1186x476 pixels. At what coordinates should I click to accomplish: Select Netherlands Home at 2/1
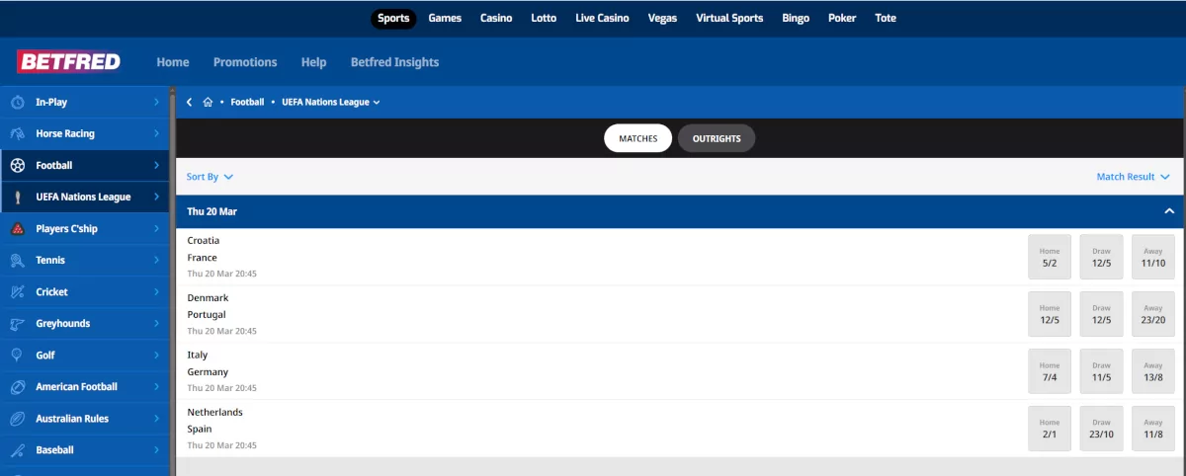pyautogui.click(x=1050, y=429)
